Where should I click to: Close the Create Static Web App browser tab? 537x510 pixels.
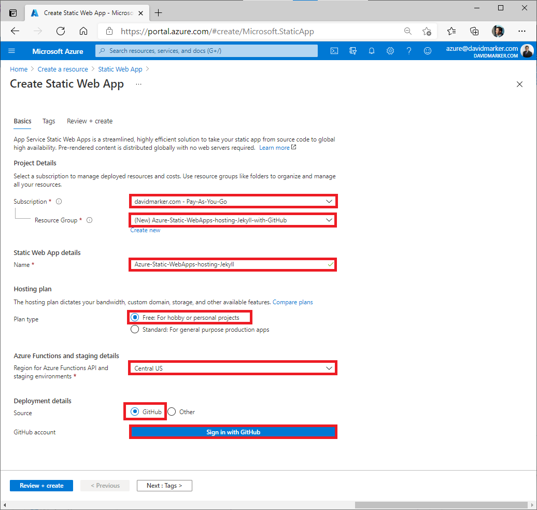pyautogui.click(x=140, y=13)
